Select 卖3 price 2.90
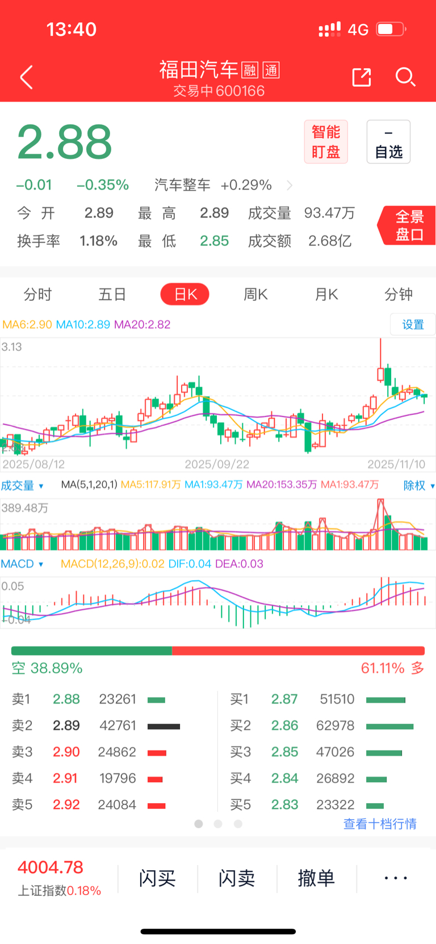This screenshot has width=436, height=944. pyautogui.click(x=66, y=752)
